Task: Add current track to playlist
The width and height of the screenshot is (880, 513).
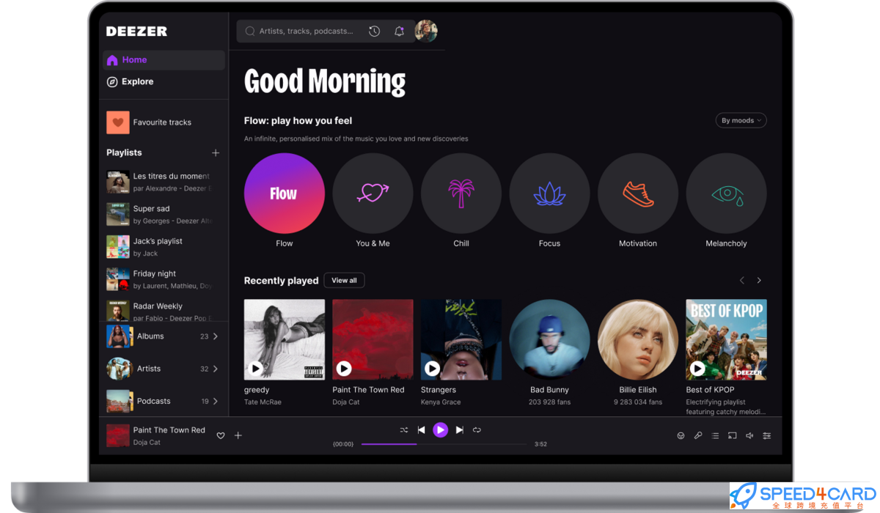Action: pos(238,436)
